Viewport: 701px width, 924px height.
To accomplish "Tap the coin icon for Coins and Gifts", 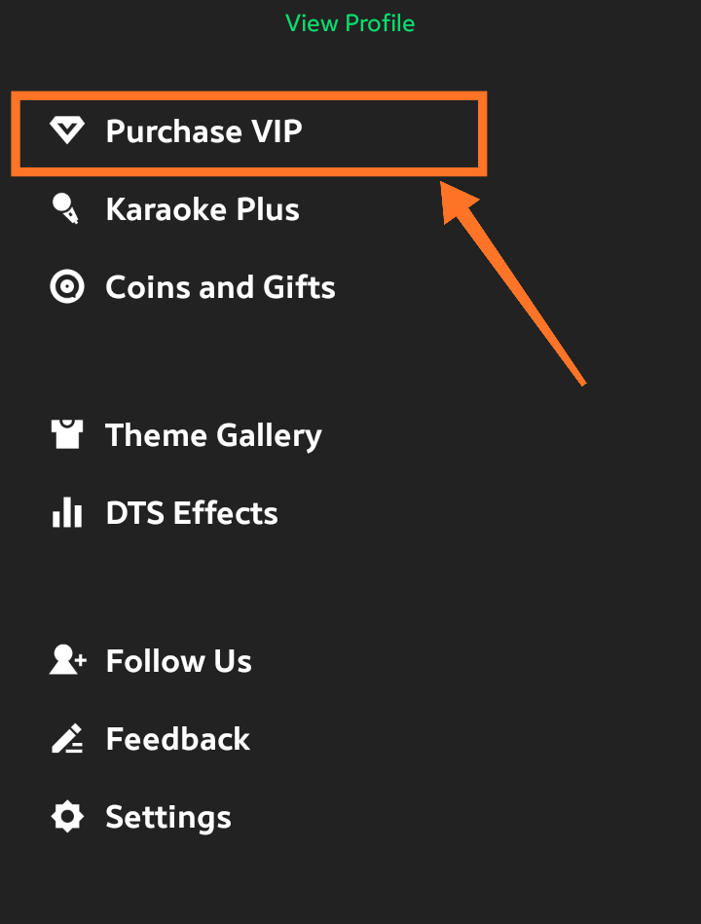I will coord(66,287).
